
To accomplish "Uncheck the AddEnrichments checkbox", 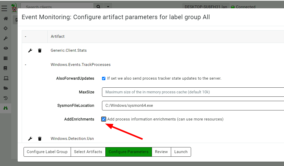I will [104, 119].
